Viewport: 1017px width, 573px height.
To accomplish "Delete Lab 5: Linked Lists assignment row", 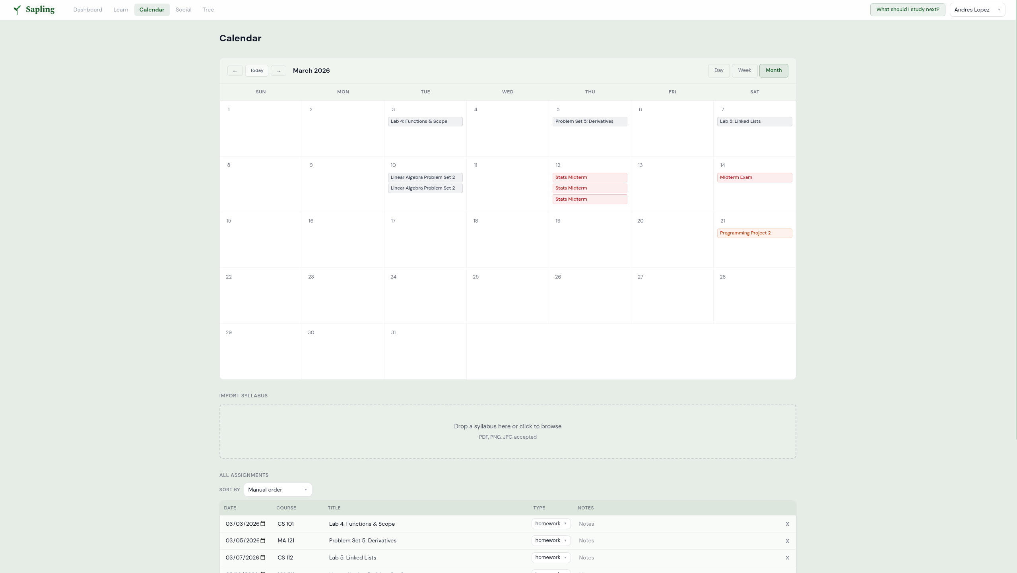I will point(787,558).
